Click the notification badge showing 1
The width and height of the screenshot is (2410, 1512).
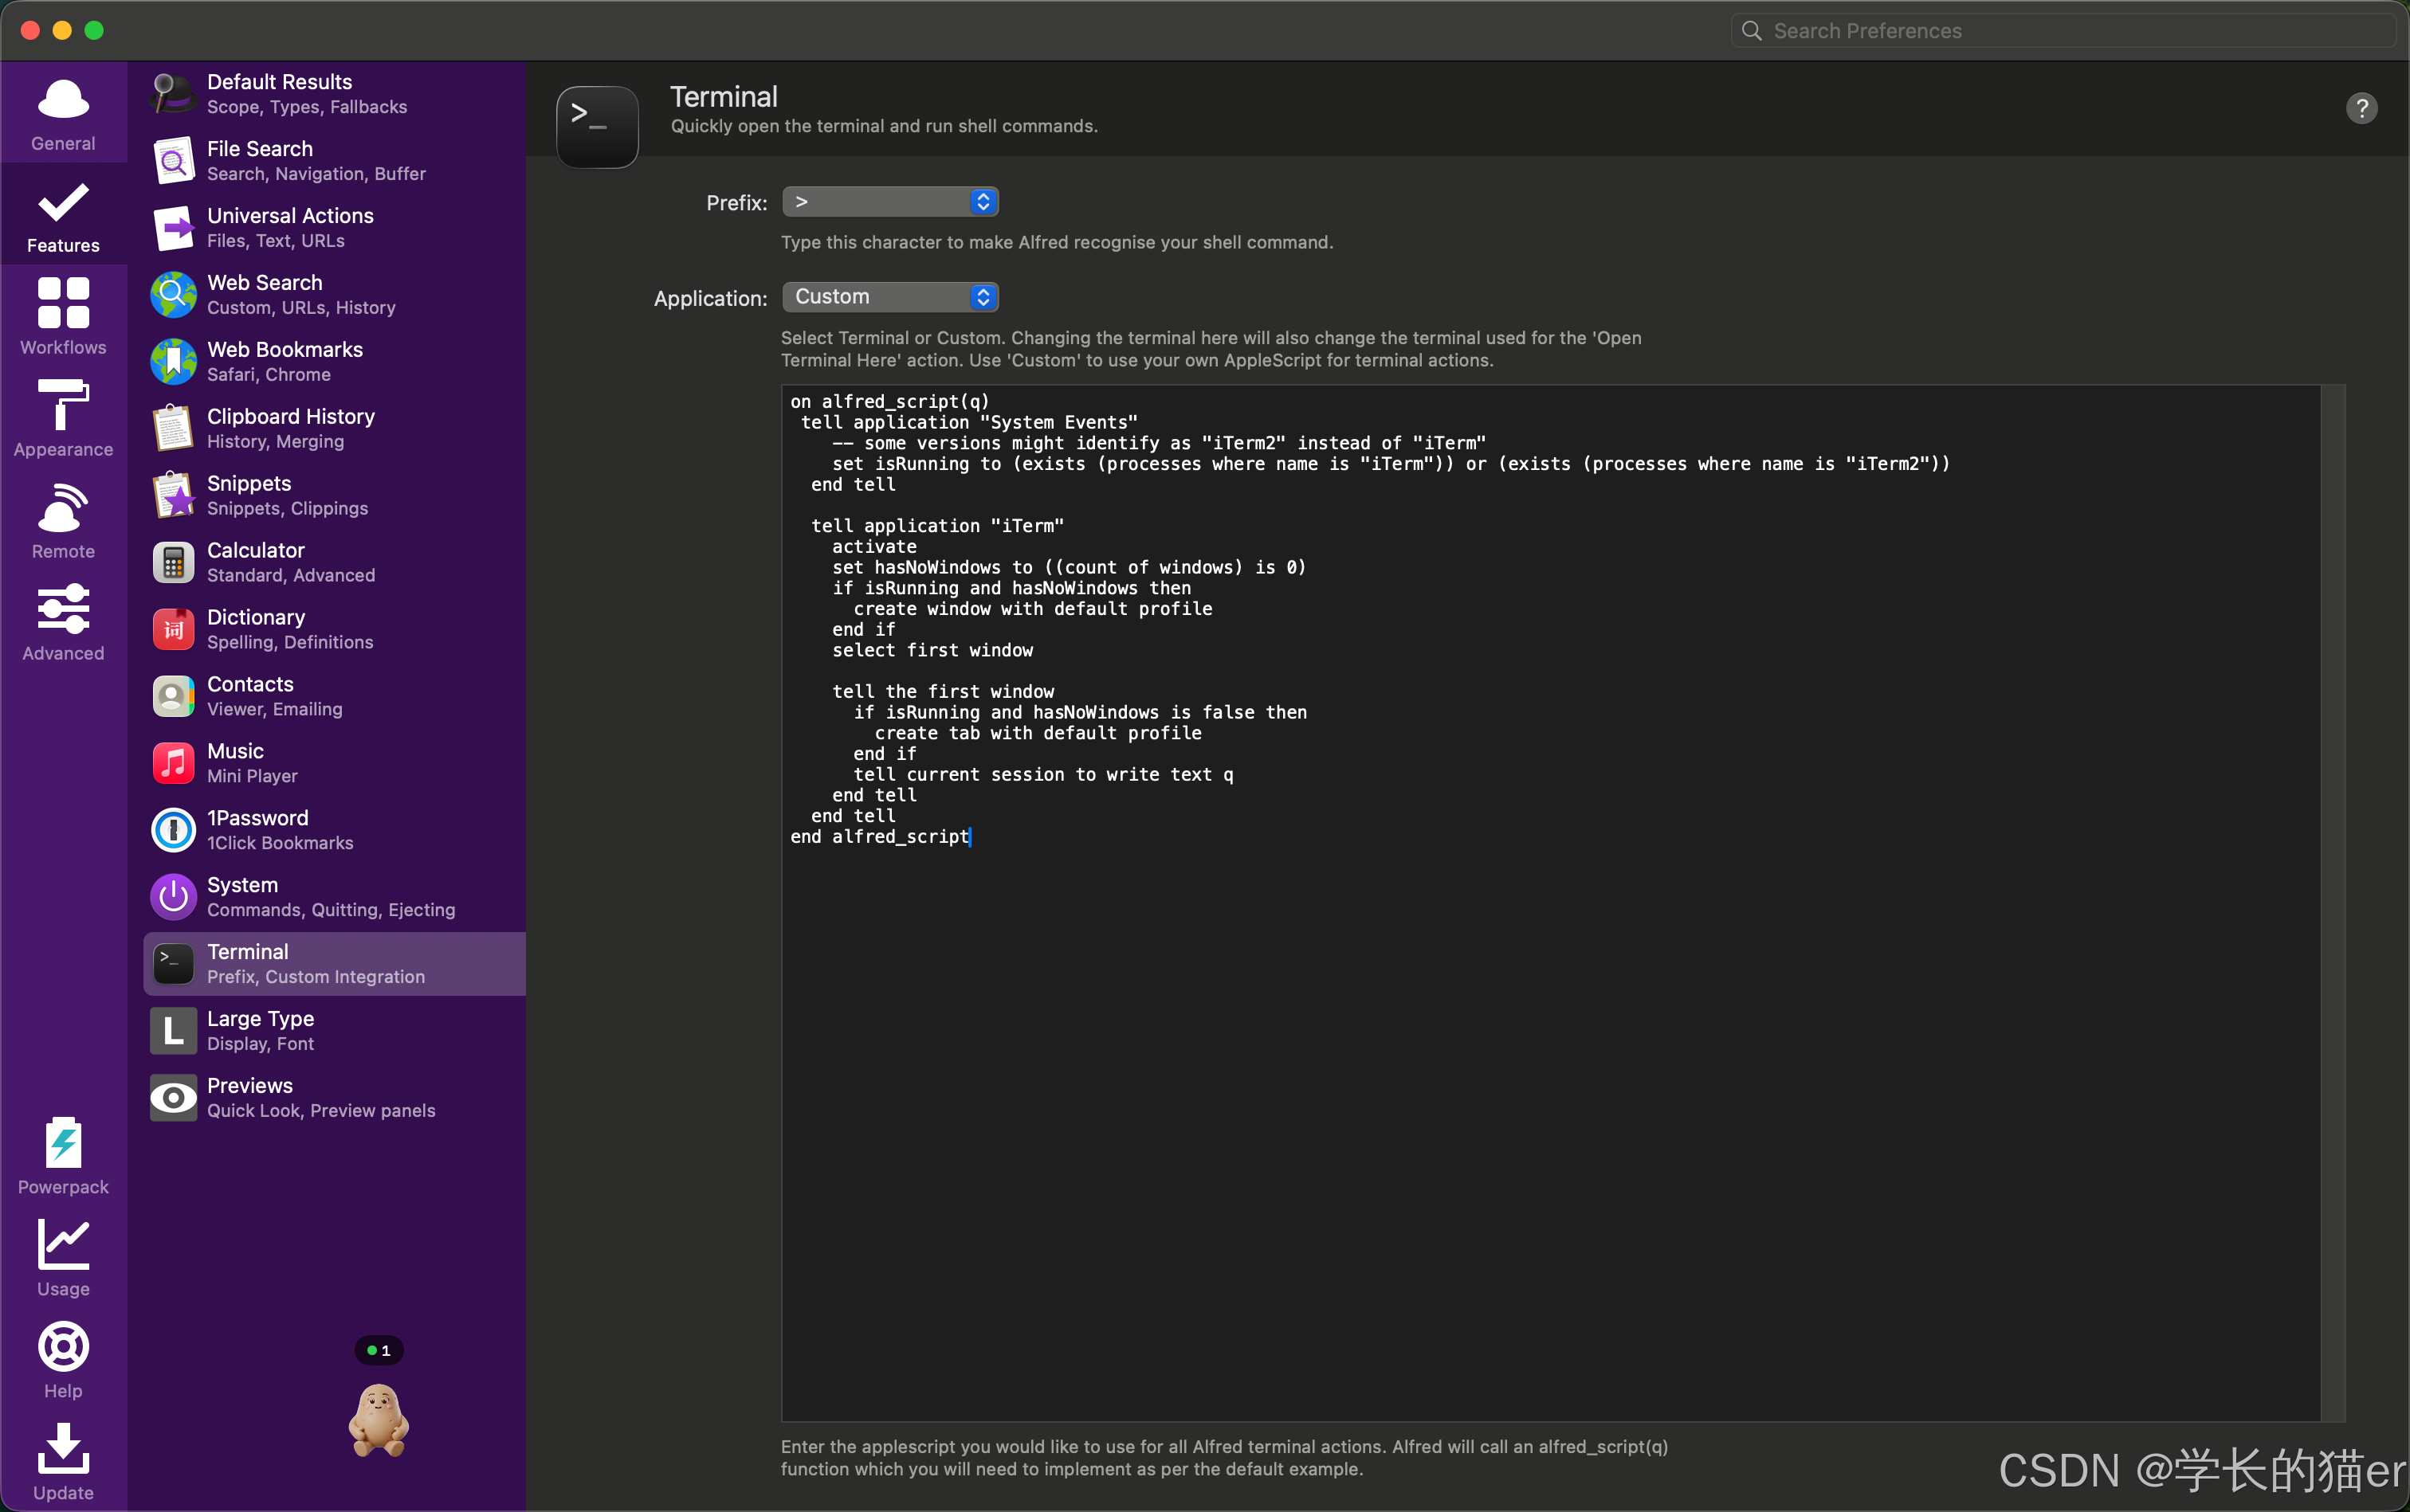(379, 1350)
